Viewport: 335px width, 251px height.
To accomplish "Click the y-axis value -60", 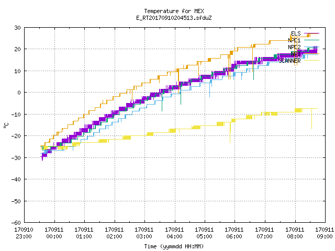I will [16, 223].
